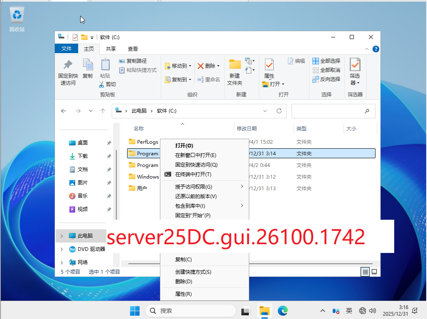Click the 剪切 scissors icon
Image resolution: width=427 pixels, height=319 pixels.
click(102, 84)
